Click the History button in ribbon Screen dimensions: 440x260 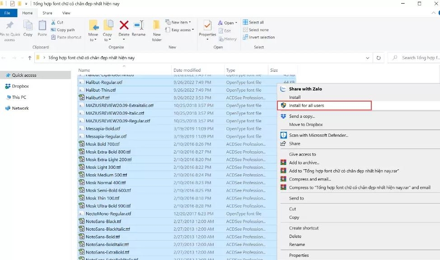[x=228, y=39]
